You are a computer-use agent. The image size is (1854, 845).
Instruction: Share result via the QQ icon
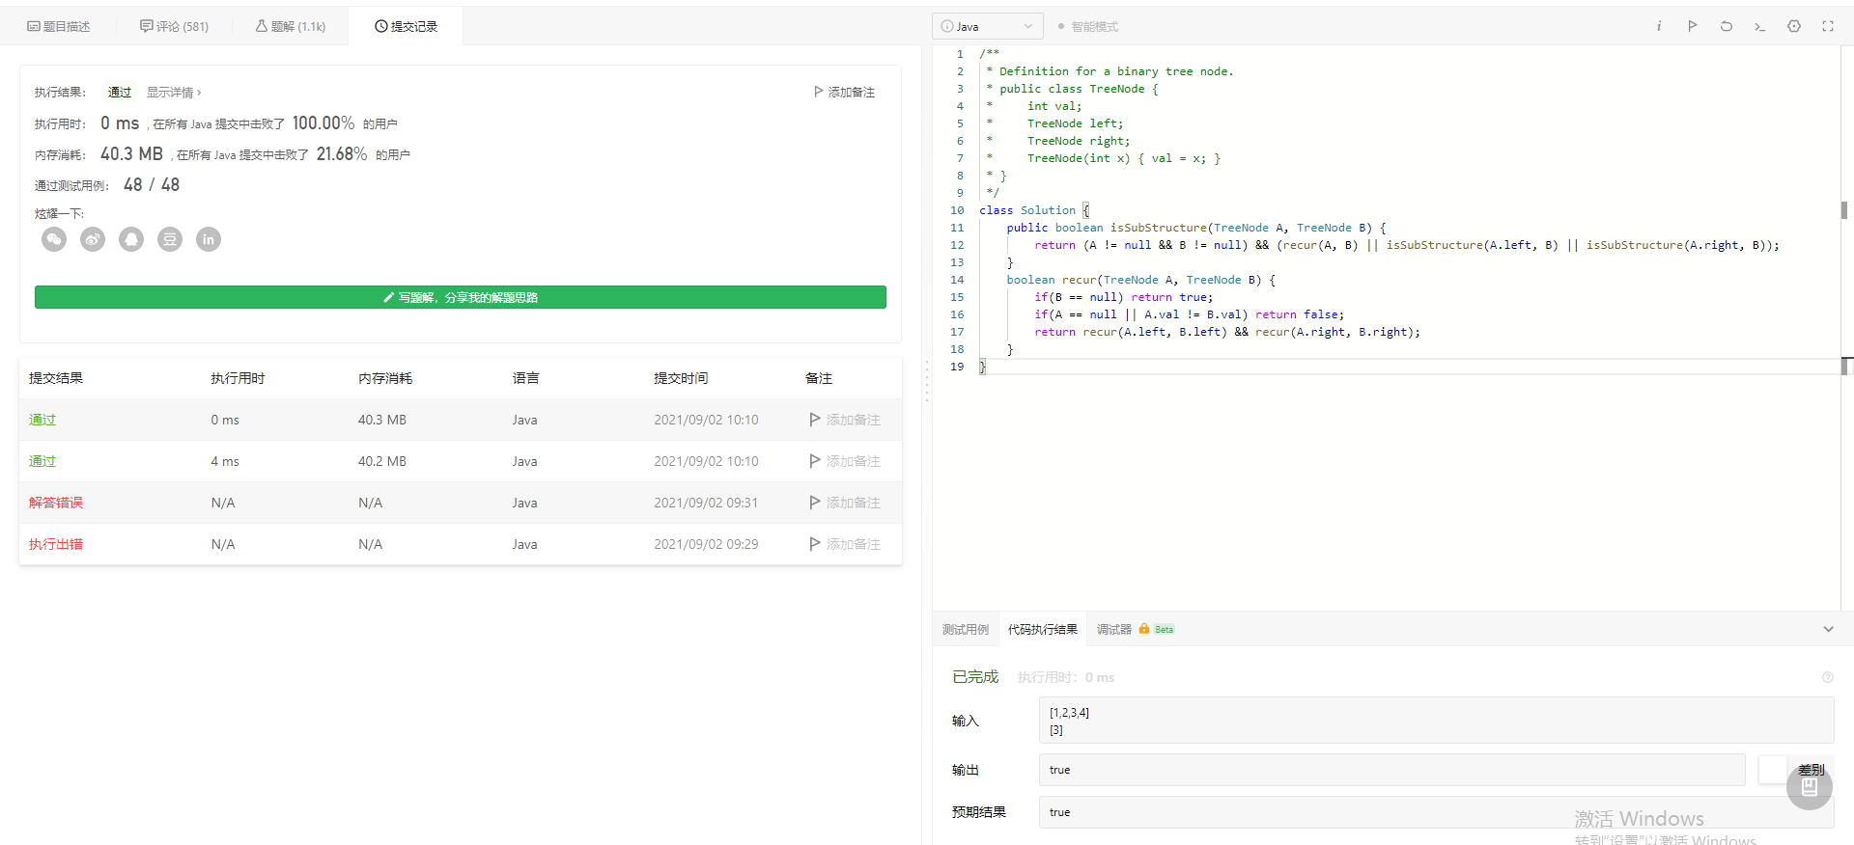(131, 239)
